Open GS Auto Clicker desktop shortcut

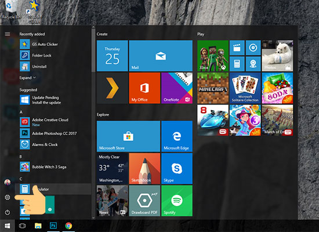click(x=34, y=12)
